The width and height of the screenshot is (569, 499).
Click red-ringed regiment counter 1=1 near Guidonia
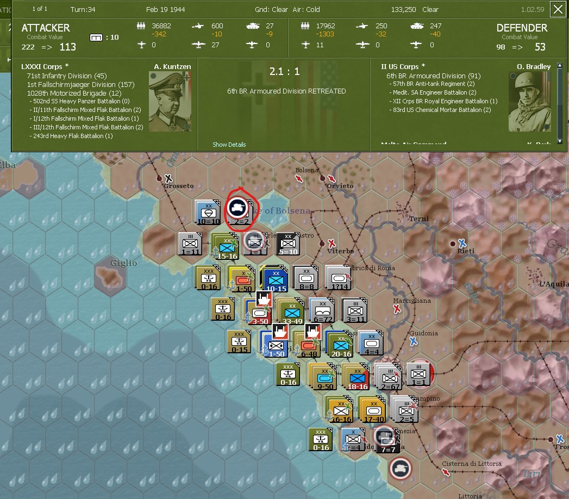pyautogui.click(x=419, y=374)
